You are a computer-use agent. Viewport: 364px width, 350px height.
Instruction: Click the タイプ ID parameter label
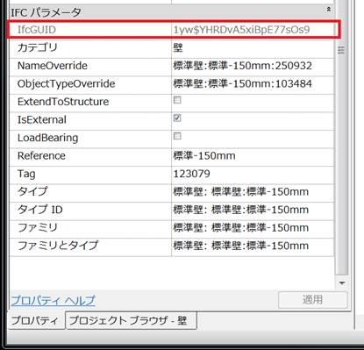(x=40, y=210)
